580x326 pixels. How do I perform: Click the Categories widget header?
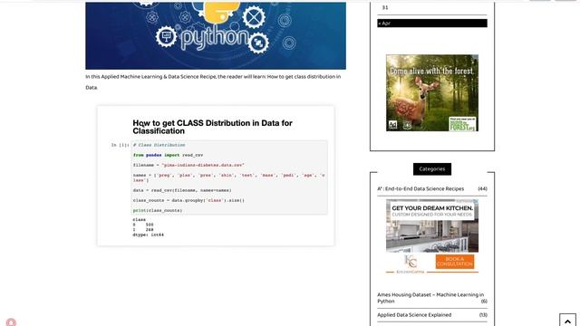point(432,169)
